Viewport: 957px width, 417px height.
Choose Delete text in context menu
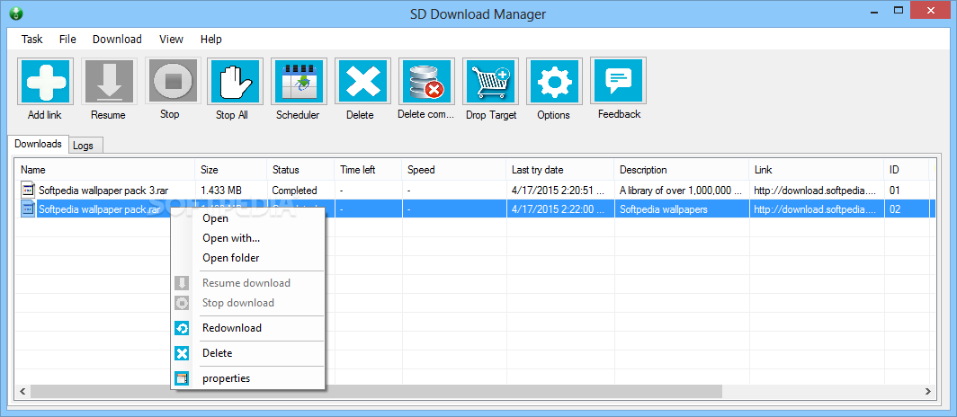(x=218, y=353)
